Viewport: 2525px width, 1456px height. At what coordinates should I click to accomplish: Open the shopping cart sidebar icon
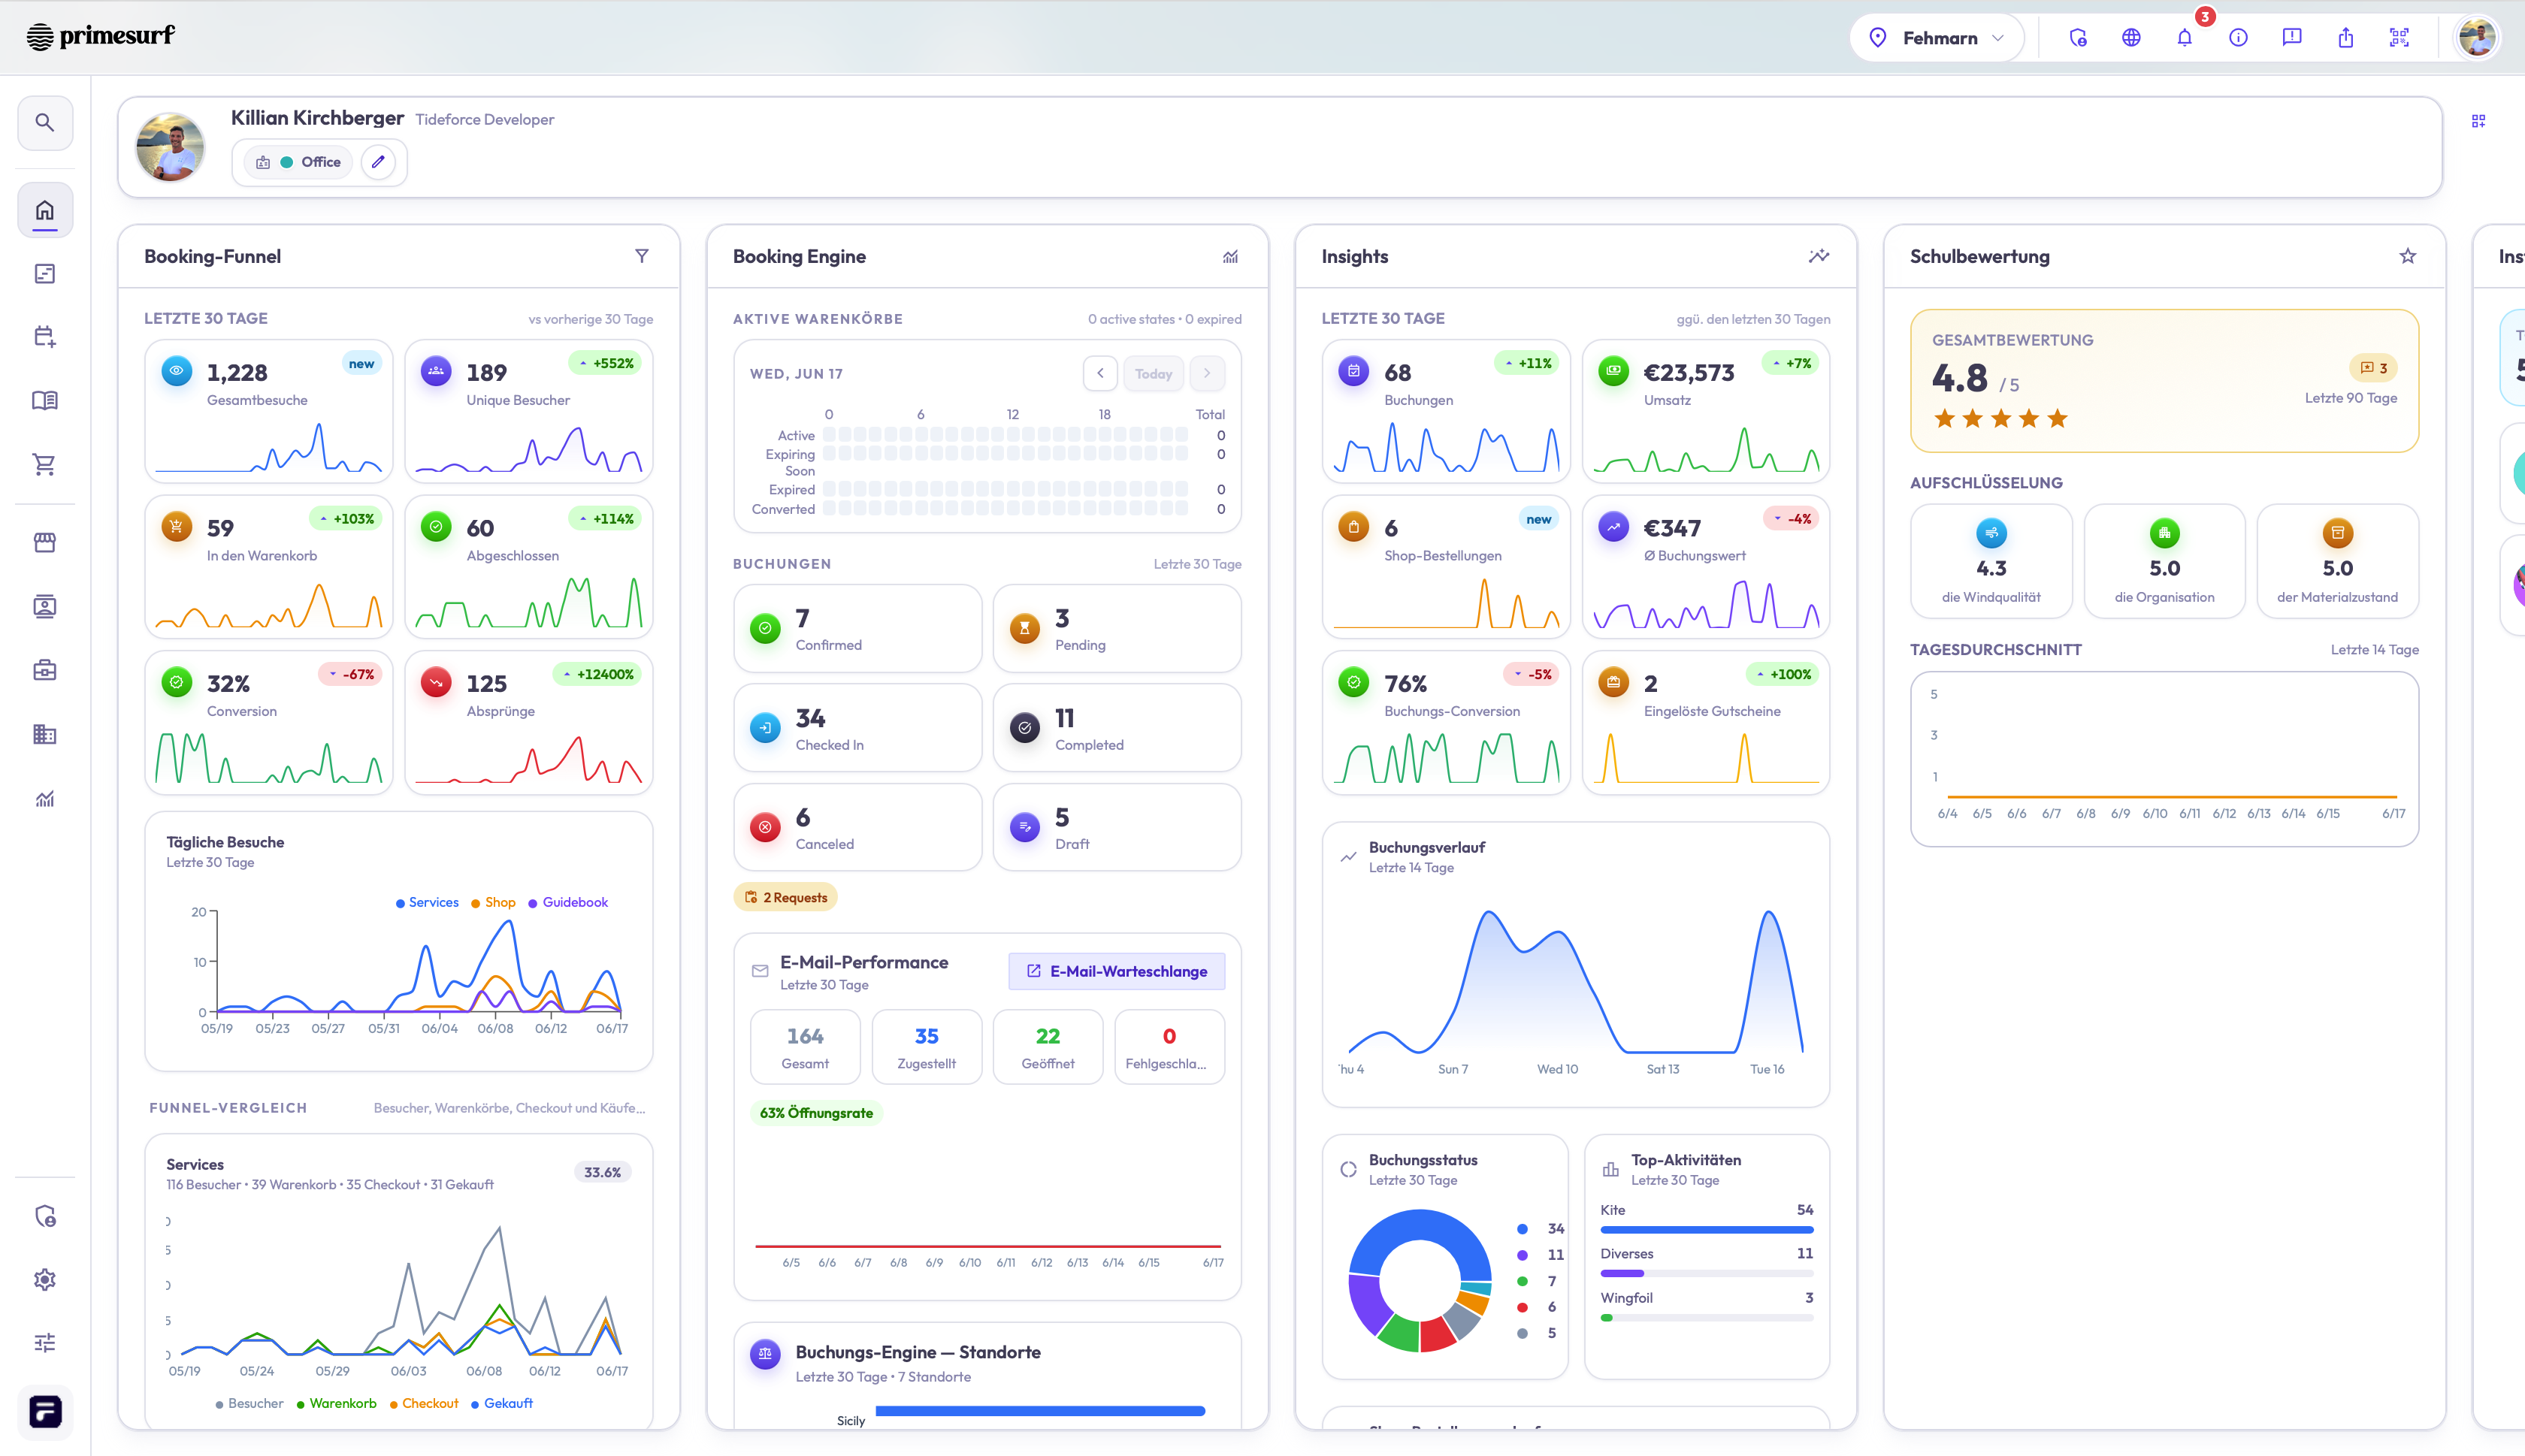[45, 464]
